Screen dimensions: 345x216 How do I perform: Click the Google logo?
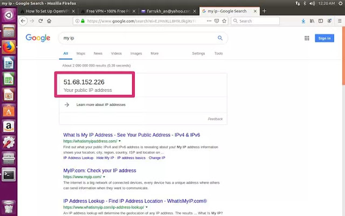[x=38, y=38]
